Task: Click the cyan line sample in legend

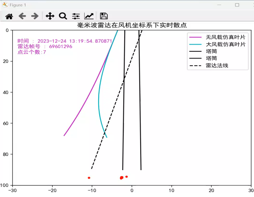Action: [x=195, y=44]
